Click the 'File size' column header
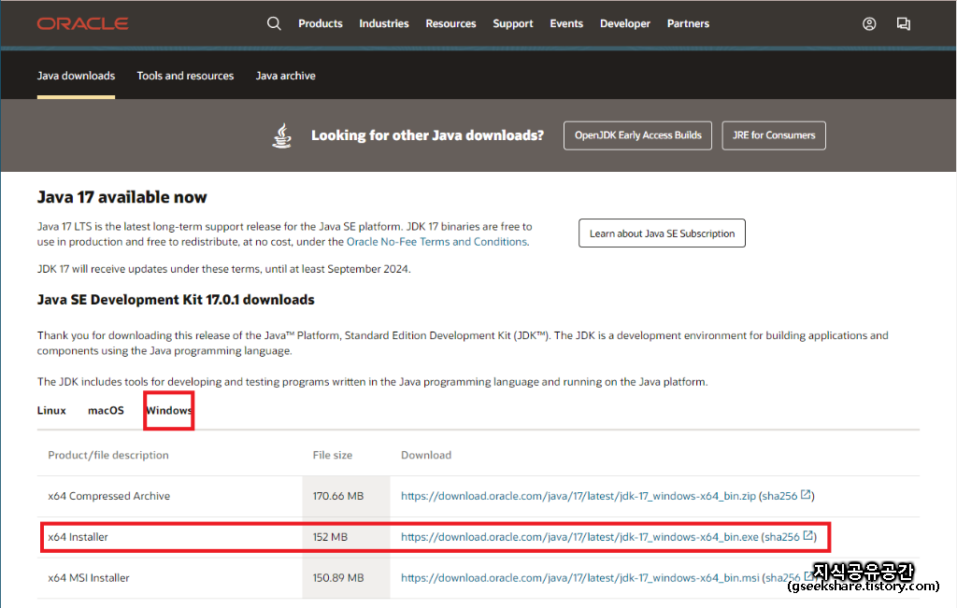The image size is (957, 608). pos(333,455)
